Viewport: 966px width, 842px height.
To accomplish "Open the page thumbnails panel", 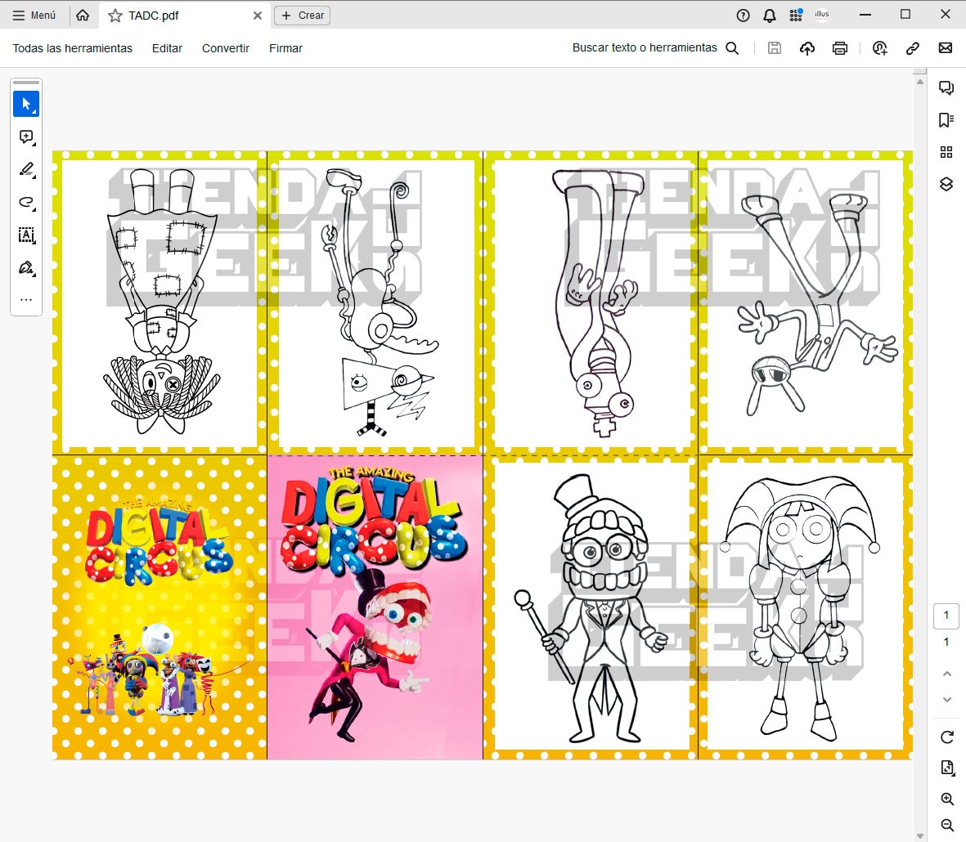I will pyautogui.click(x=946, y=152).
